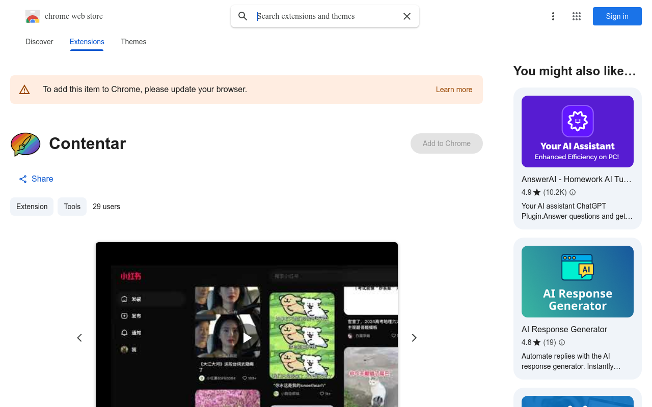Click the You might also like heading
Image resolution: width=652 pixels, height=407 pixels.
click(575, 71)
